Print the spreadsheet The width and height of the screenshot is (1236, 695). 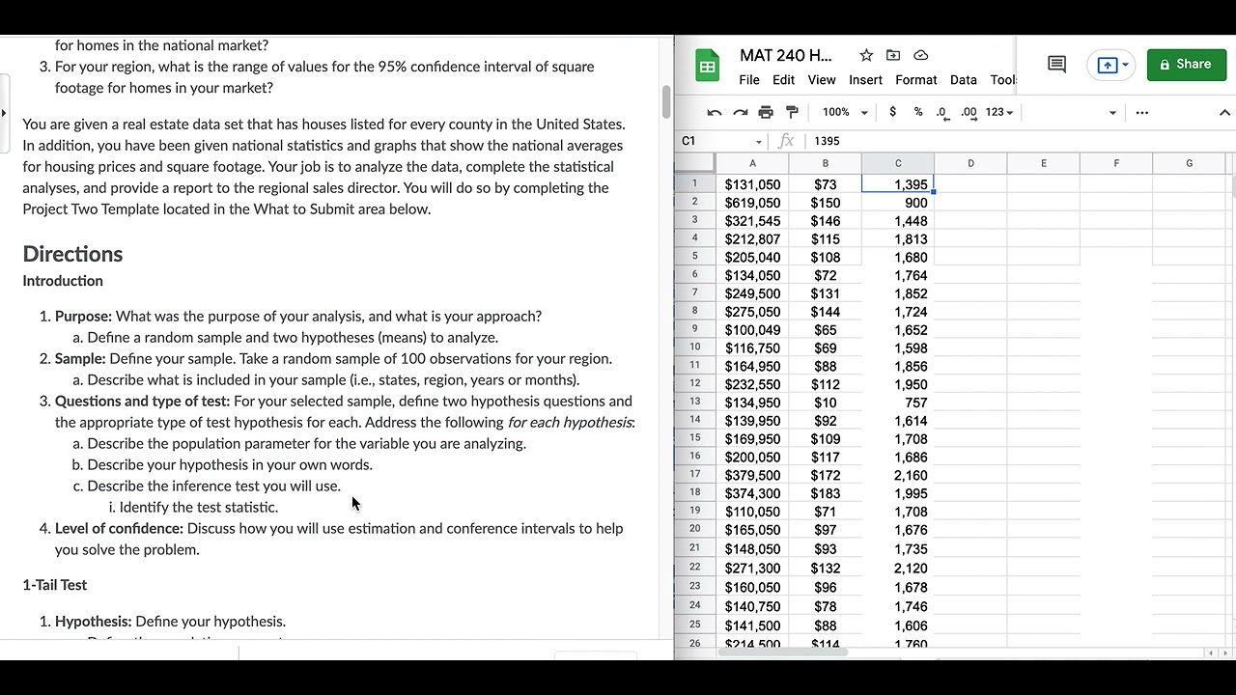pos(766,112)
